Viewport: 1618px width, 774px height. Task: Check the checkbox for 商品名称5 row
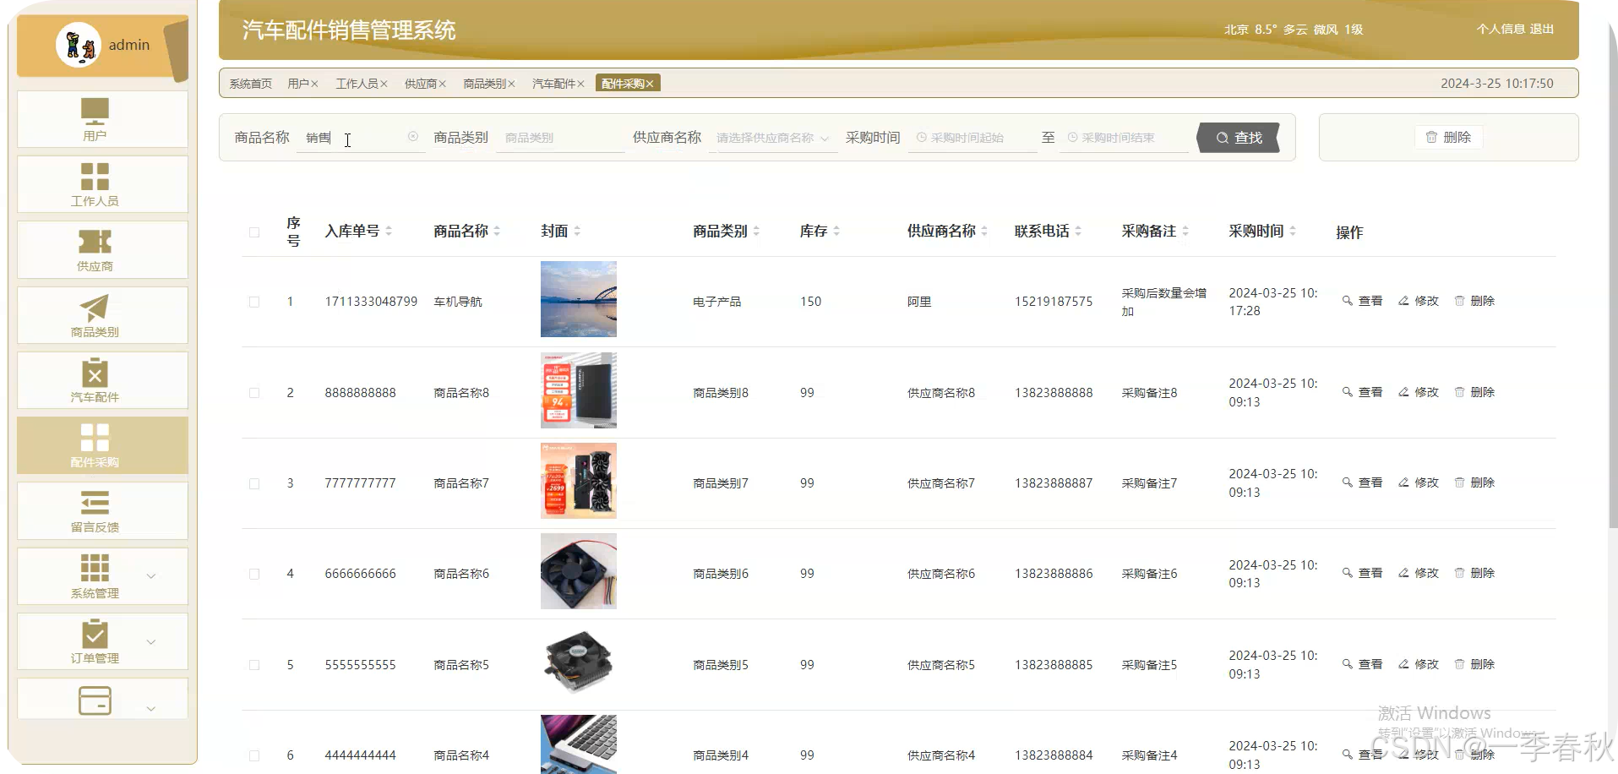tap(254, 665)
